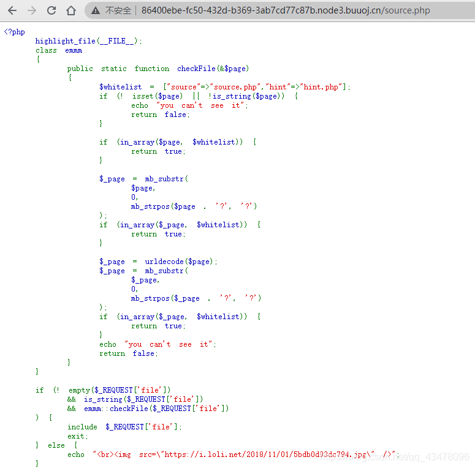Click 'if (in_array($page, $whitelist))' line
The image size is (475, 468).
178,142
